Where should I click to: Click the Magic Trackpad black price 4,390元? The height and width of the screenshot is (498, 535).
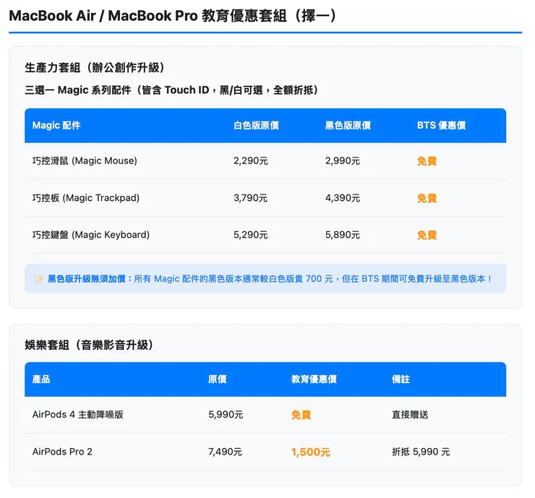pos(343,198)
